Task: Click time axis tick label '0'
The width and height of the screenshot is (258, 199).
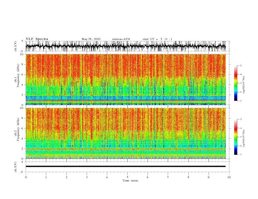Action: point(26,177)
